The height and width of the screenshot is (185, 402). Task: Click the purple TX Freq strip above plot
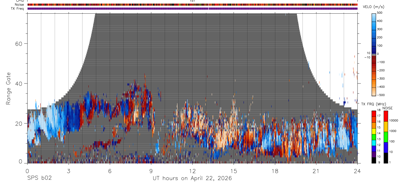click(192, 8)
